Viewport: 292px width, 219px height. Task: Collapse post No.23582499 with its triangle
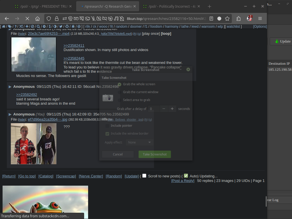pyautogui.click(x=10, y=114)
